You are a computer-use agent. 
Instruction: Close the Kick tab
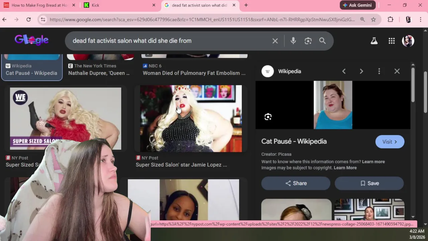pyautogui.click(x=154, y=5)
